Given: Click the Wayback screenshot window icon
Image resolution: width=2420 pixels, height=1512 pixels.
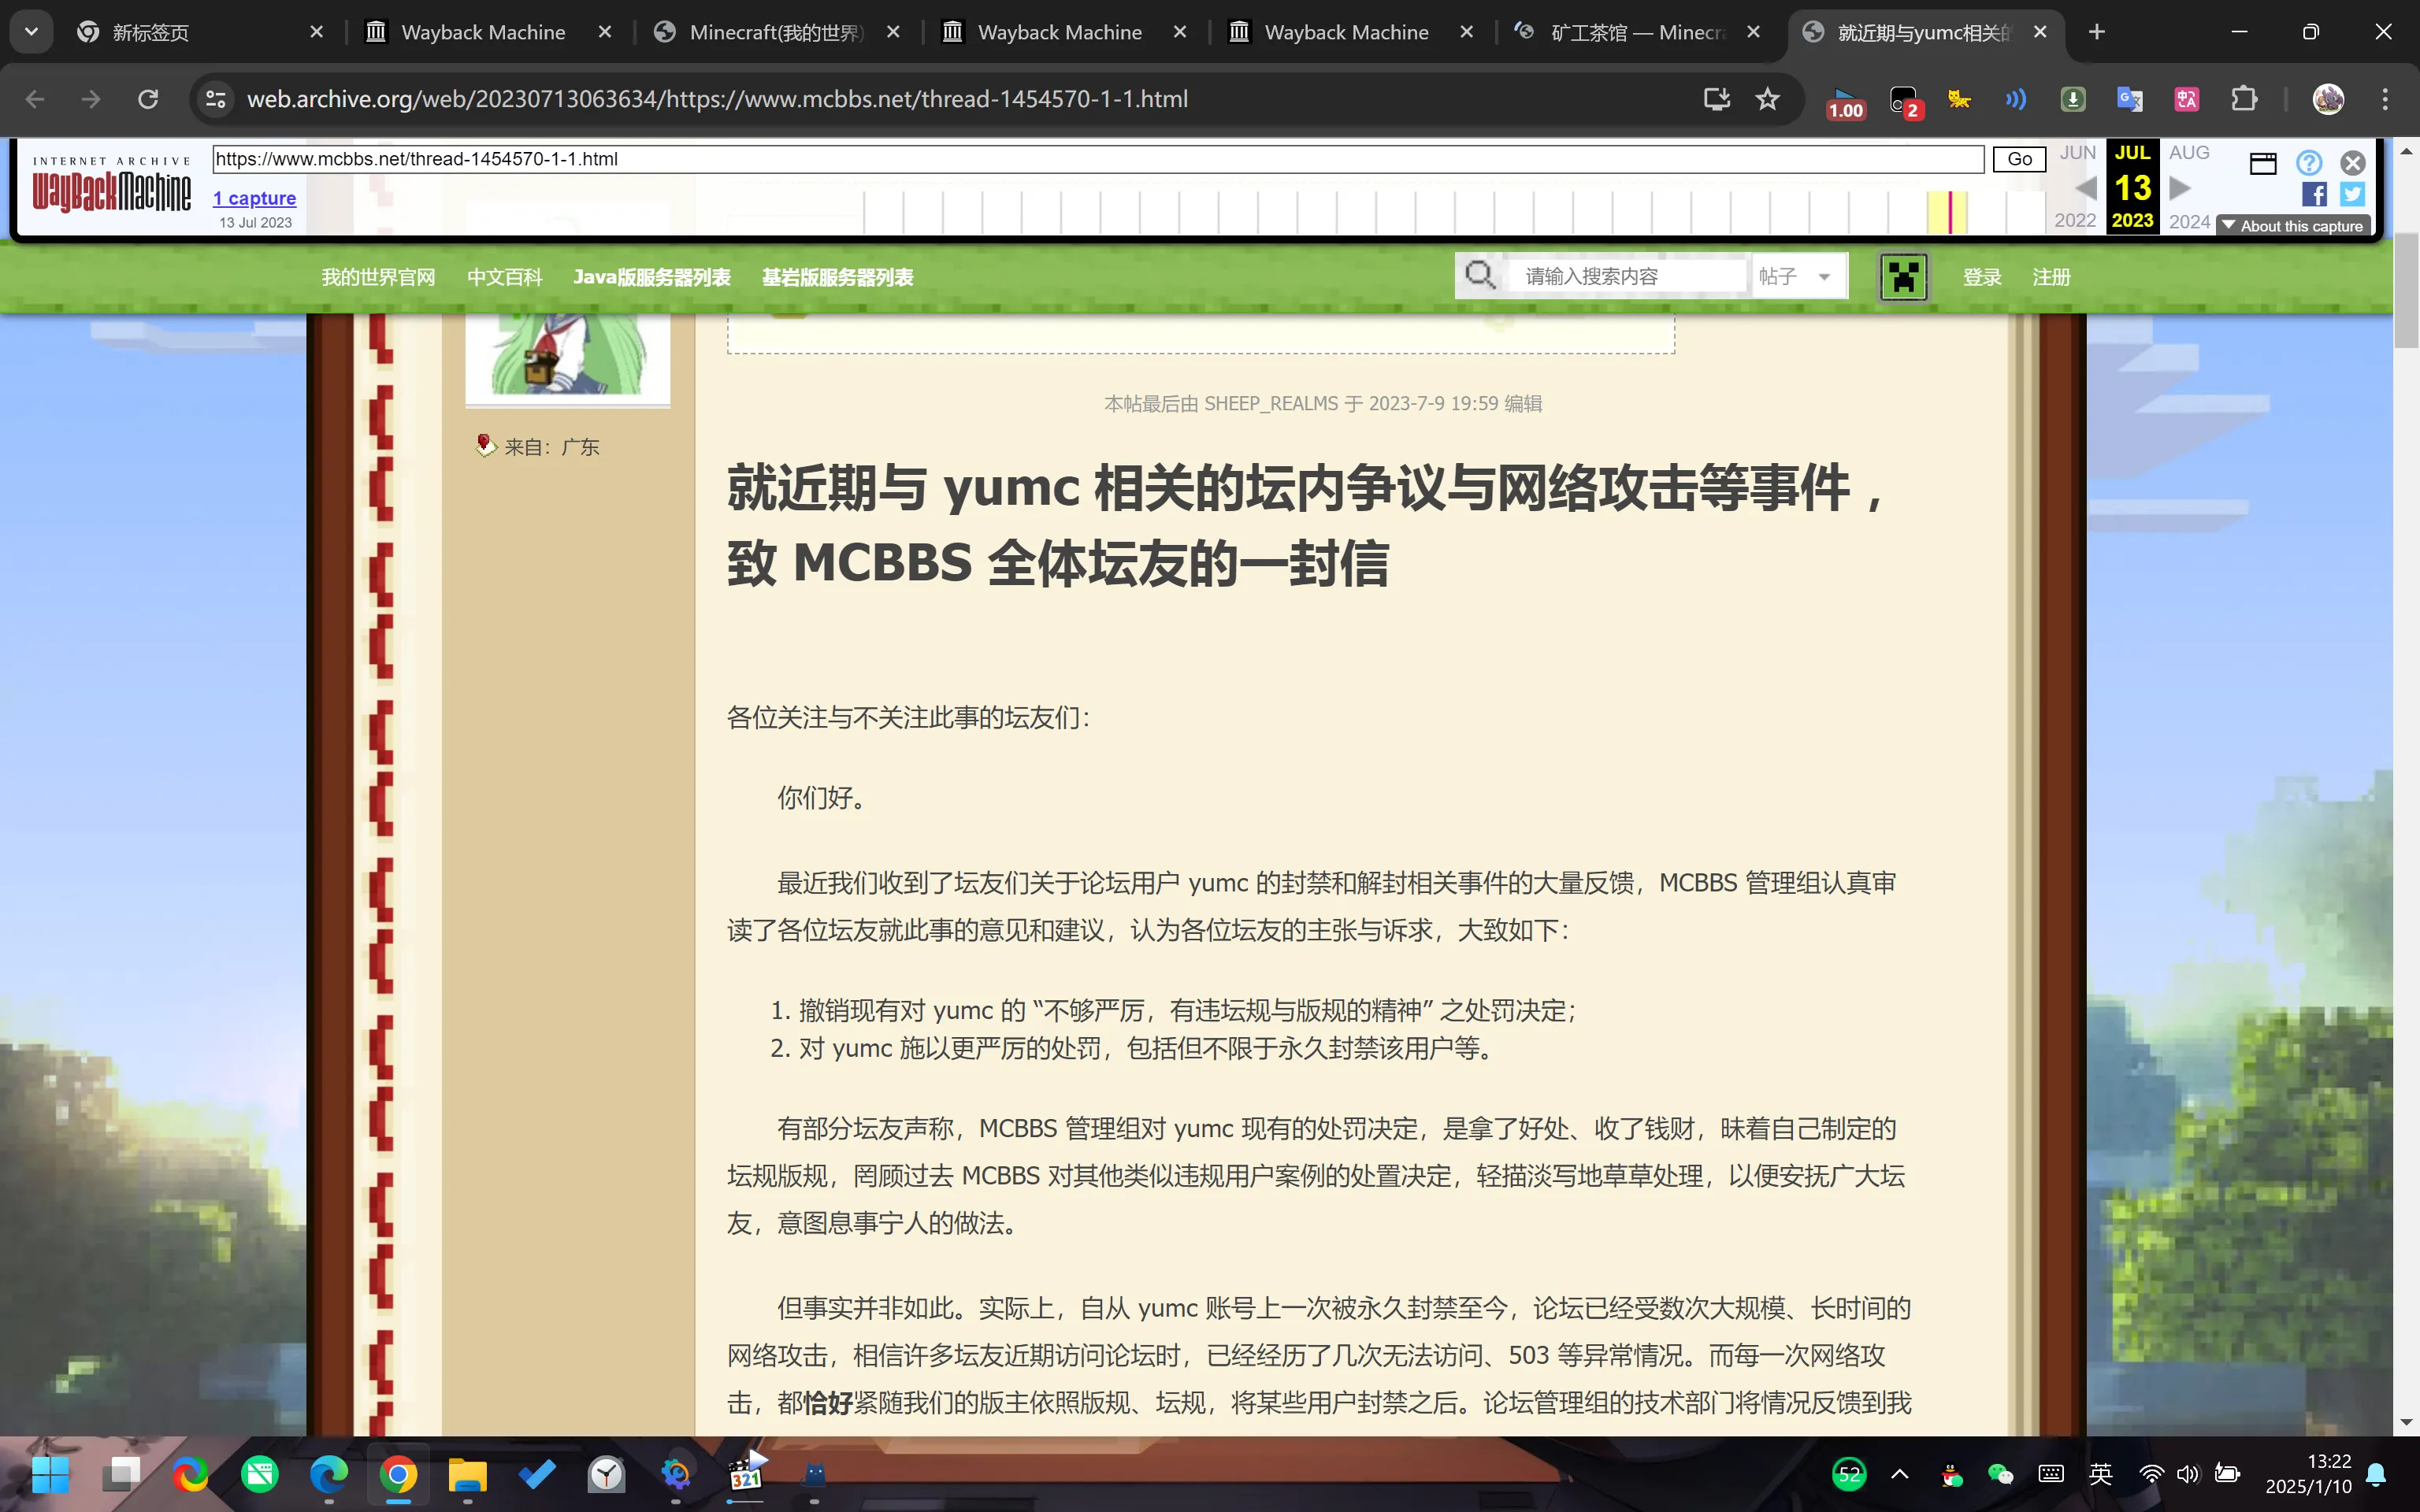Looking at the screenshot, I should [x=2263, y=163].
